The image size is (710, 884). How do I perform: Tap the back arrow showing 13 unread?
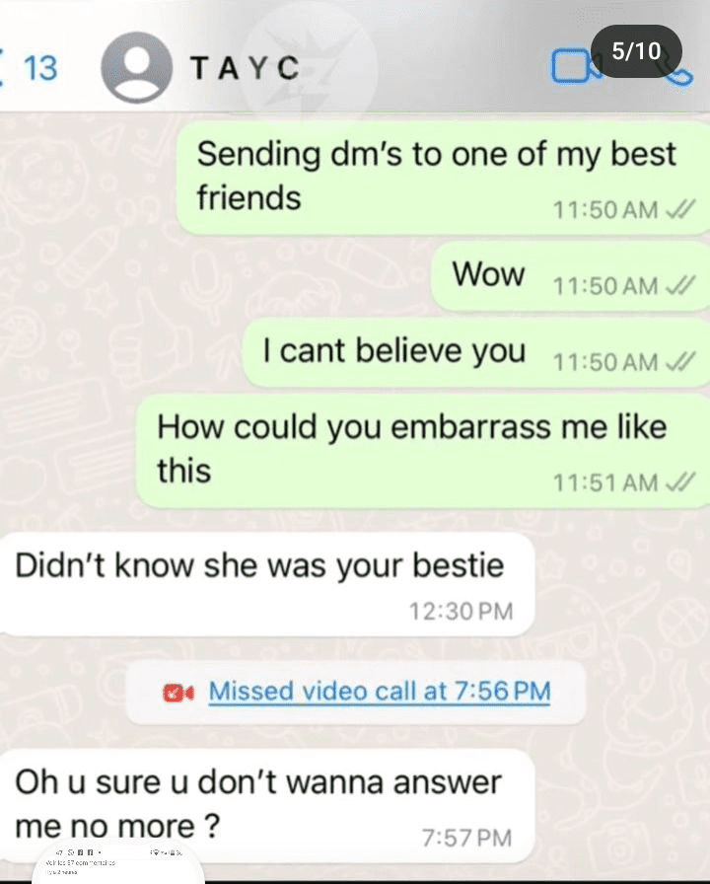[29, 68]
